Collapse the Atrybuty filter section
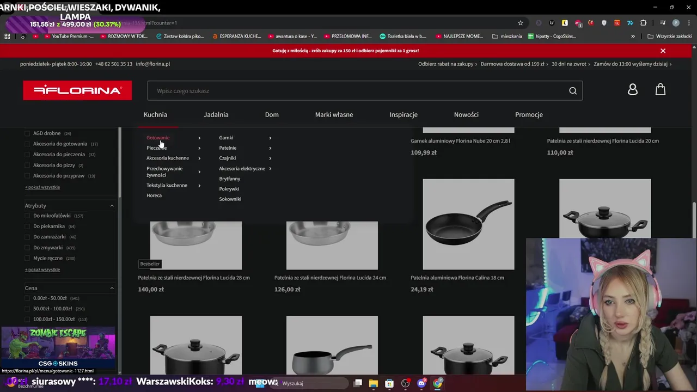The image size is (697, 392). click(x=112, y=206)
